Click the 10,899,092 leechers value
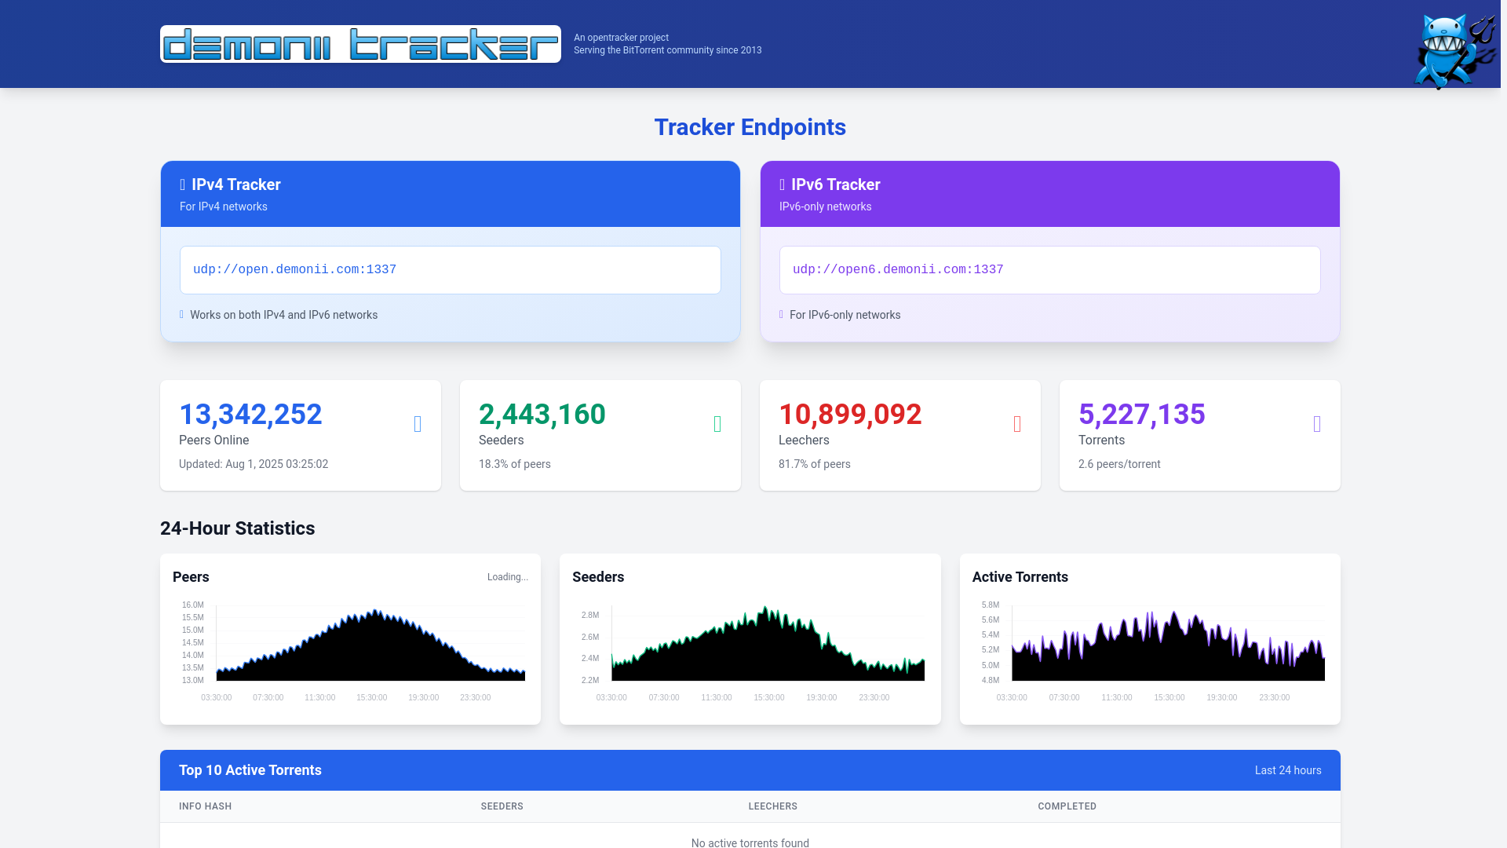The height and width of the screenshot is (848, 1507). (x=850, y=414)
